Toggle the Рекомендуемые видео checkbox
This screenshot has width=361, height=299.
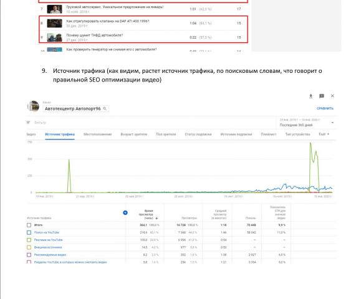tap(29, 255)
